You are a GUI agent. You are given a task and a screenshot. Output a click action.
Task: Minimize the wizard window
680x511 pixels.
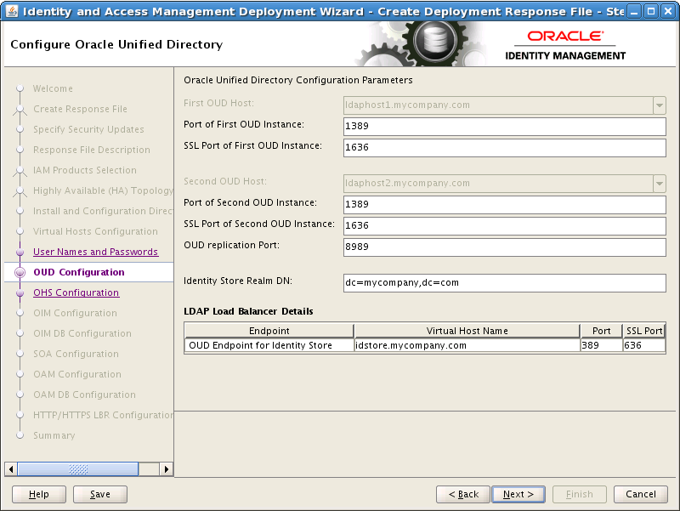[634, 11]
